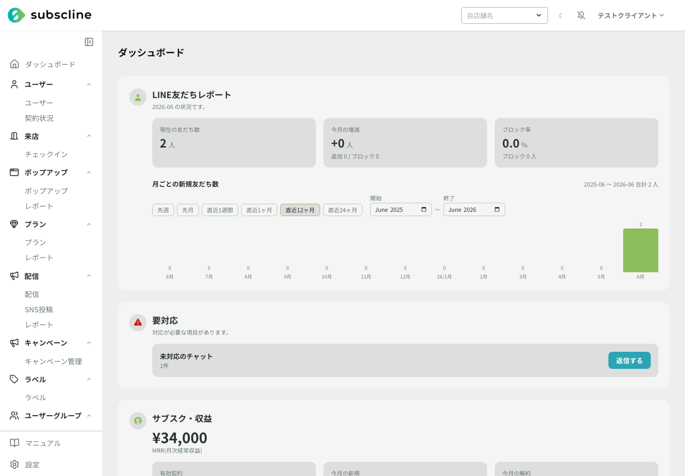Click the 終了 June 2026 date field
This screenshot has height=476, width=685.
(x=474, y=209)
